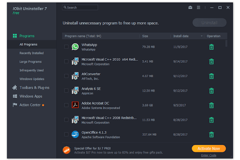Open Action Center
Image resolution: width=240 pixels, height=160 pixels.
coord(30,105)
